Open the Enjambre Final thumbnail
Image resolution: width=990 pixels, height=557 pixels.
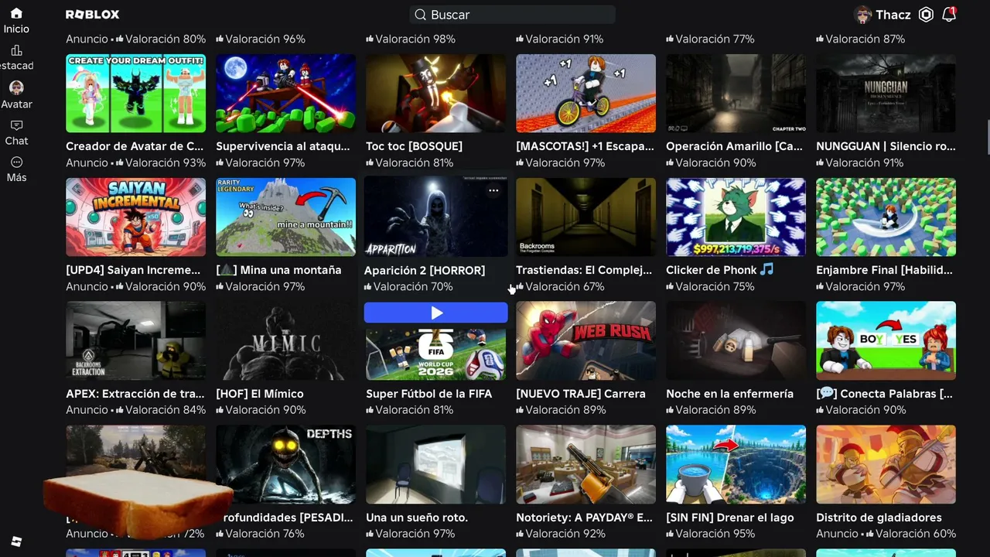886,217
